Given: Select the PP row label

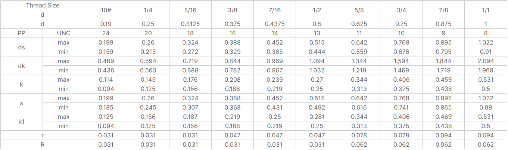Looking at the screenshot, I should (22, 33).
